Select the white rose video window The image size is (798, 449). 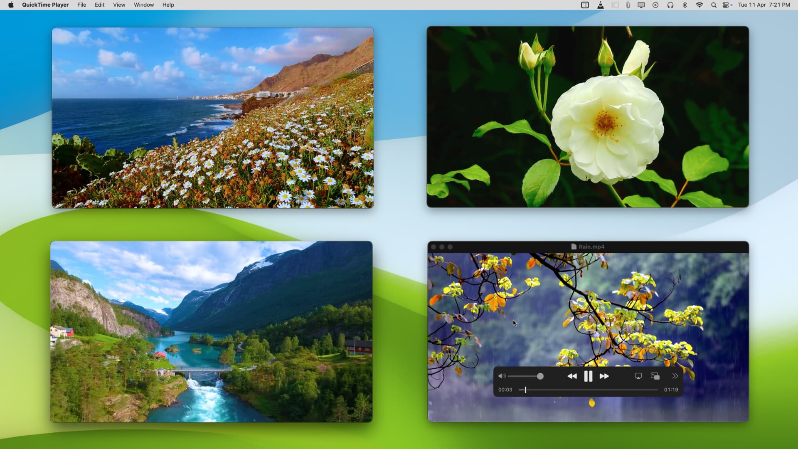pos(588,117)
